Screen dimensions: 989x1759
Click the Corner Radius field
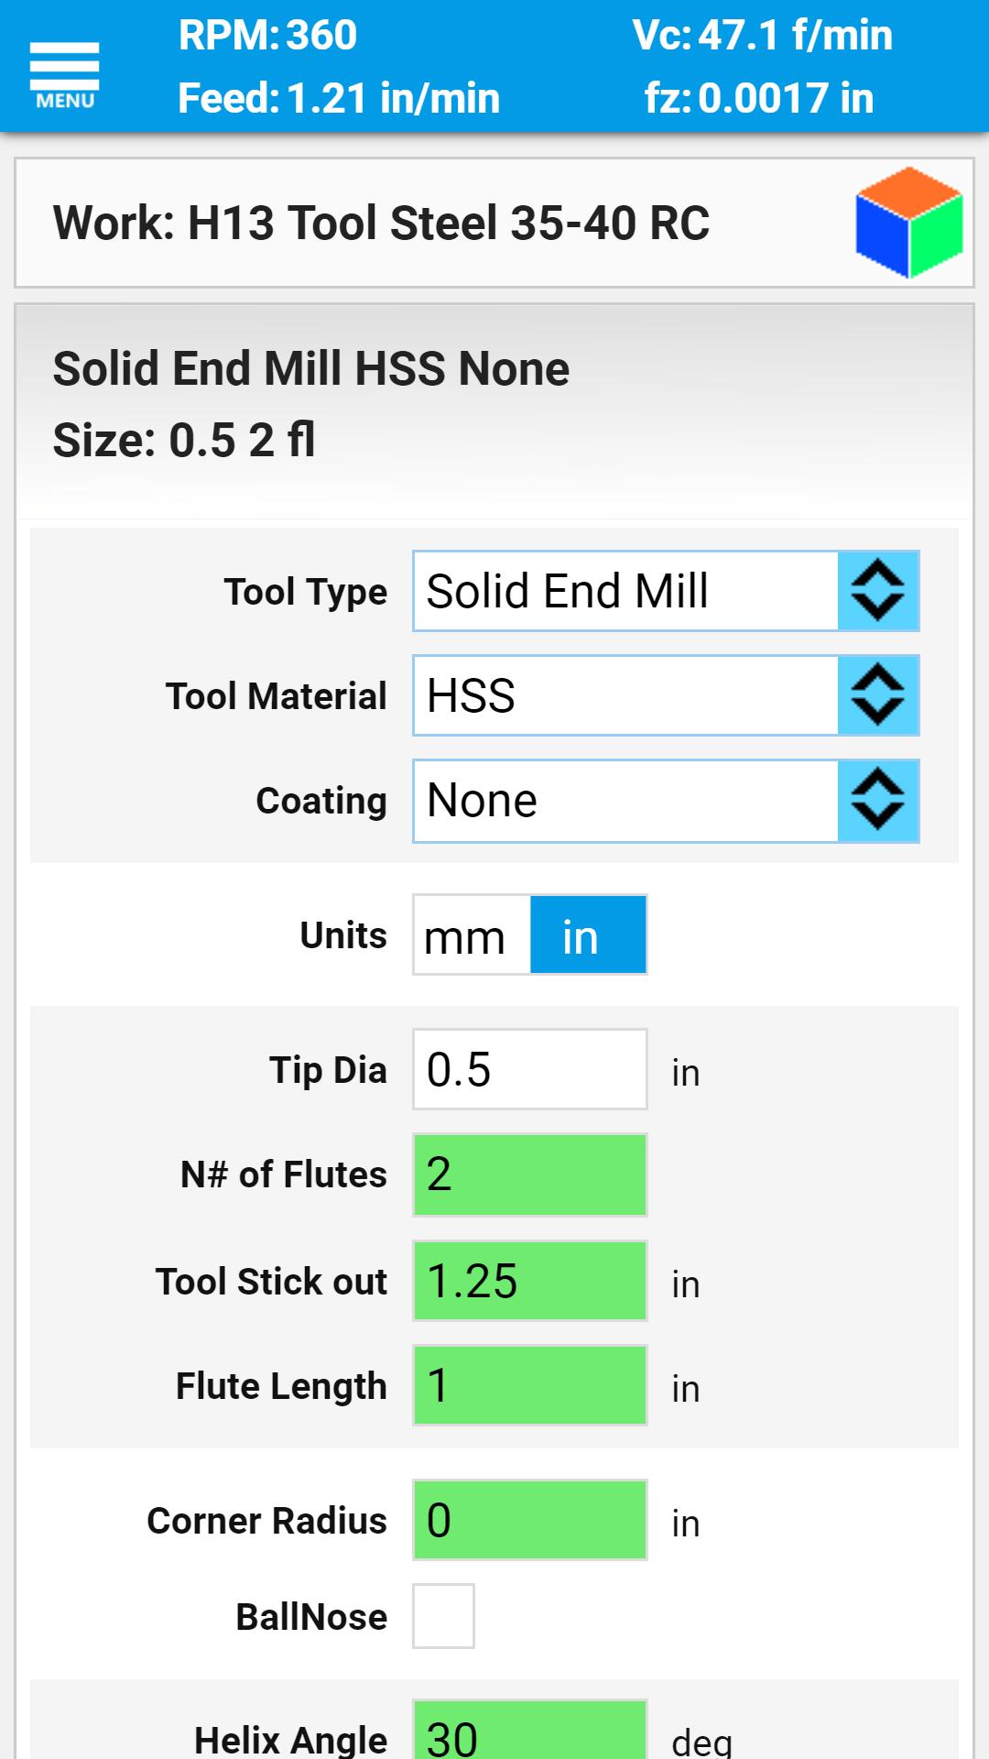[x=529, y=1520]
